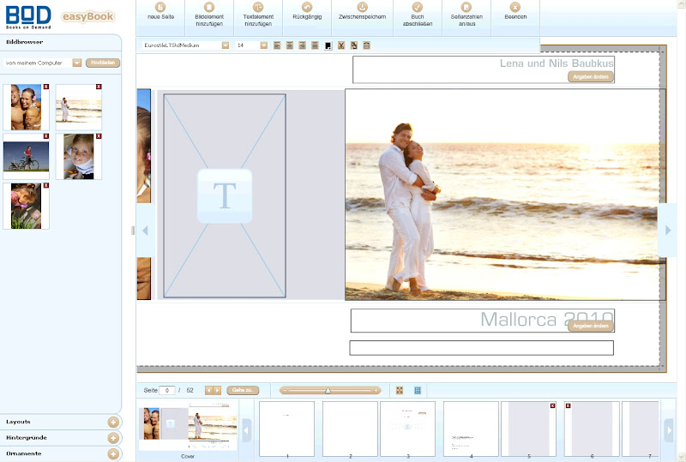Zoom out with the minus end of slider
The width and height of the screenshot is (686, 462).
tap(285, 390)
